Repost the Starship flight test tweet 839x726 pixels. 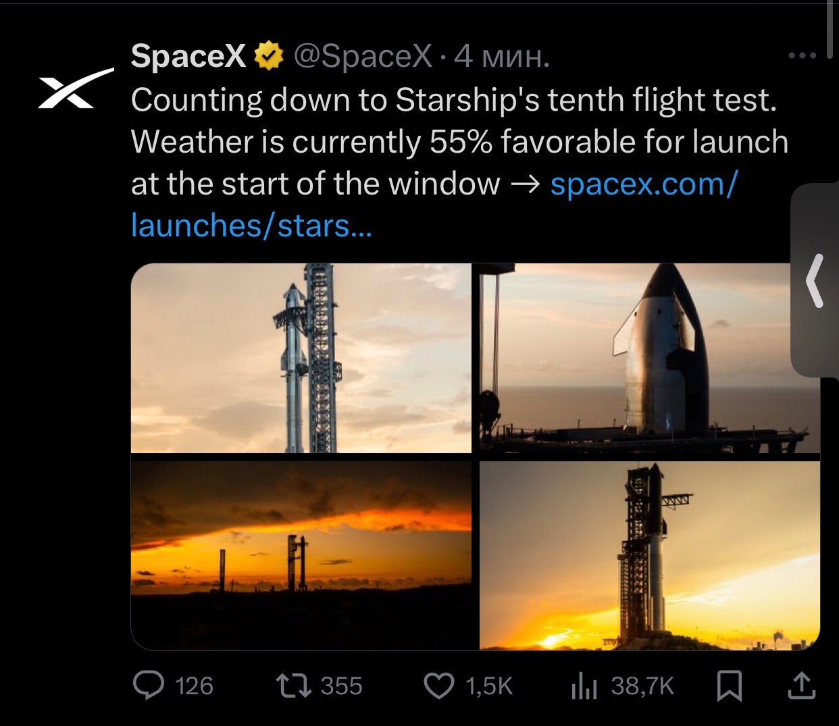pyautogui.click(x=294, y=685)
